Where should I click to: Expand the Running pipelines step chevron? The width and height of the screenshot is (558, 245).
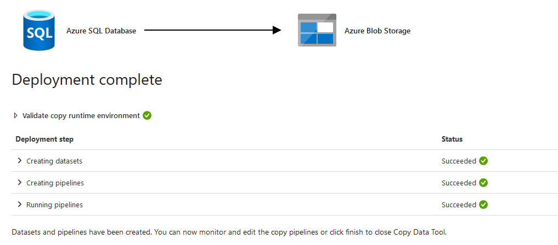point(20,205)
